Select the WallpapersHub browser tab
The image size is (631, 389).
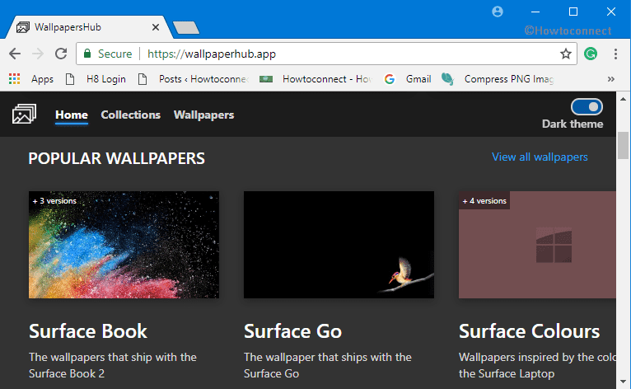(88, 27)
